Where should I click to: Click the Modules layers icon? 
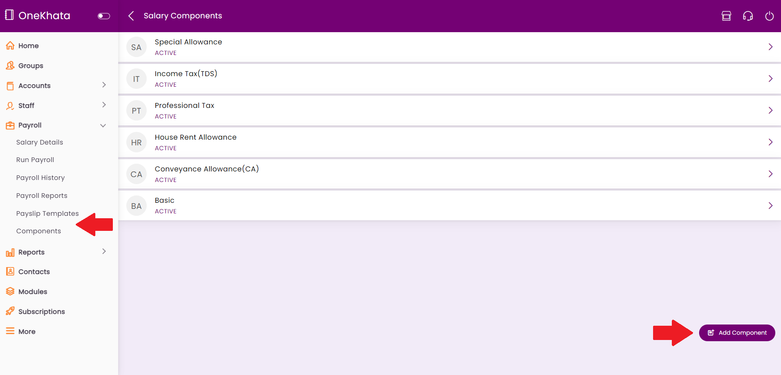click(10, 292)
